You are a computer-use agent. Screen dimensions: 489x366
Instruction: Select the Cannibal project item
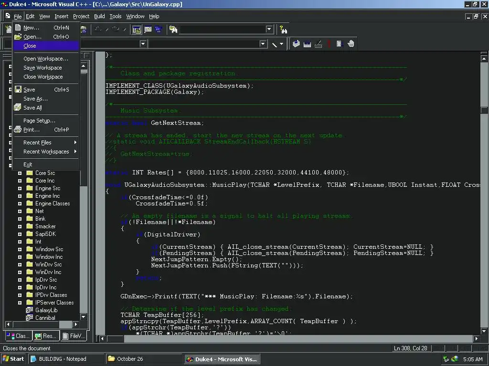[x=45, y=318]
